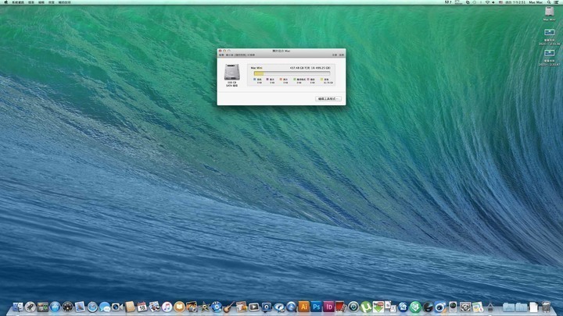The height and width of the screenshot is (316, 563).
Task: Open Dashboard gauge icon in Dock
Action: [67, 307]
